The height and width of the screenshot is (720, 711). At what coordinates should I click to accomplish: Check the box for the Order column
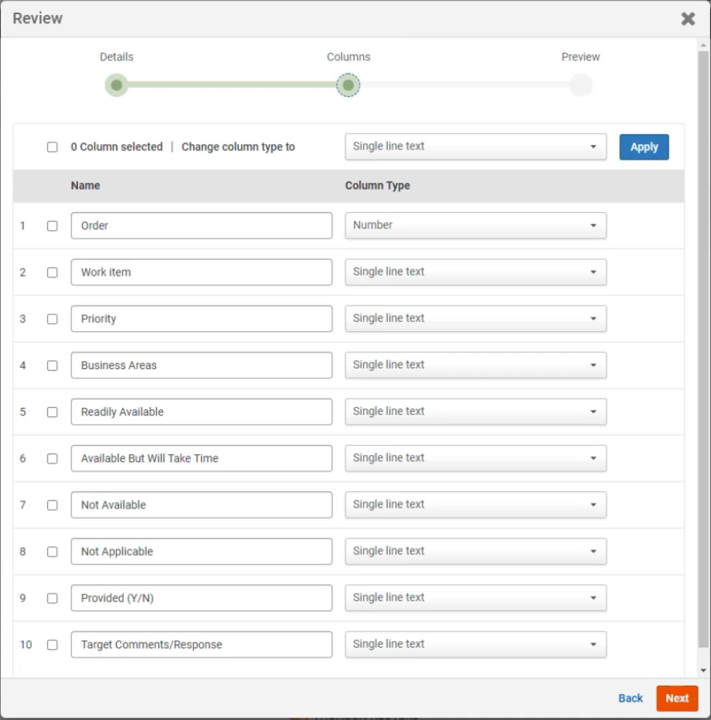click(x=52, y=226)
